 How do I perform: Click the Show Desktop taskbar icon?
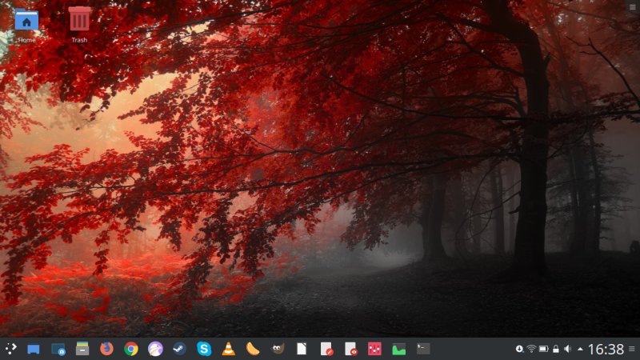[34, 349]
